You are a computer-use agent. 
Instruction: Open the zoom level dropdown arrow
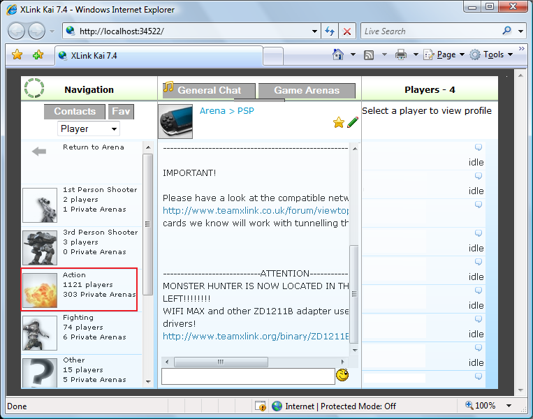point(509,406)
